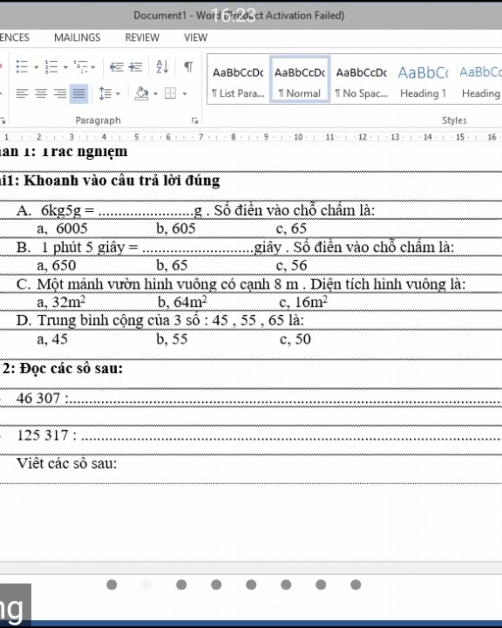The height and width of the screenshot is (628, 502).
Task: Click answer 'a, 6005'
Action: click(62, 229)
